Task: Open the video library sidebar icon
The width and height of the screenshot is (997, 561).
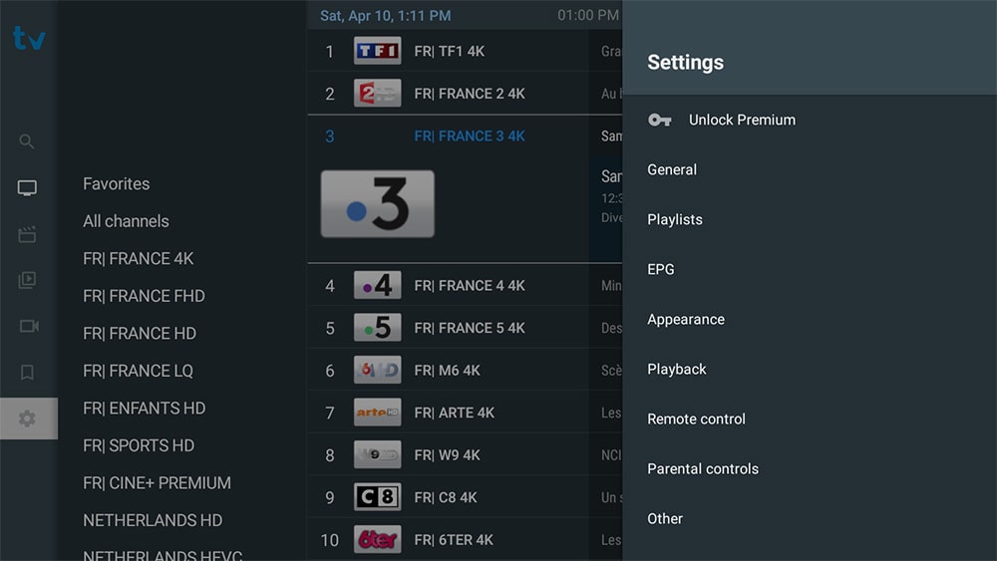Action: coord(27,280)
